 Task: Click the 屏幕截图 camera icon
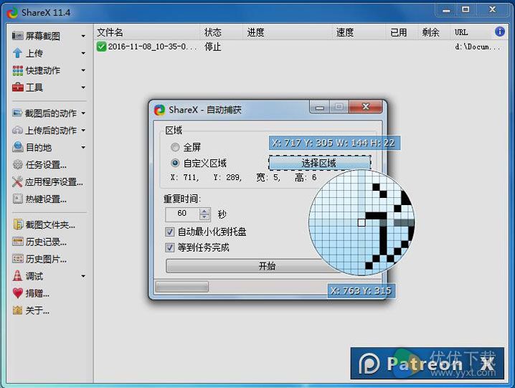[x=18, y=36]
